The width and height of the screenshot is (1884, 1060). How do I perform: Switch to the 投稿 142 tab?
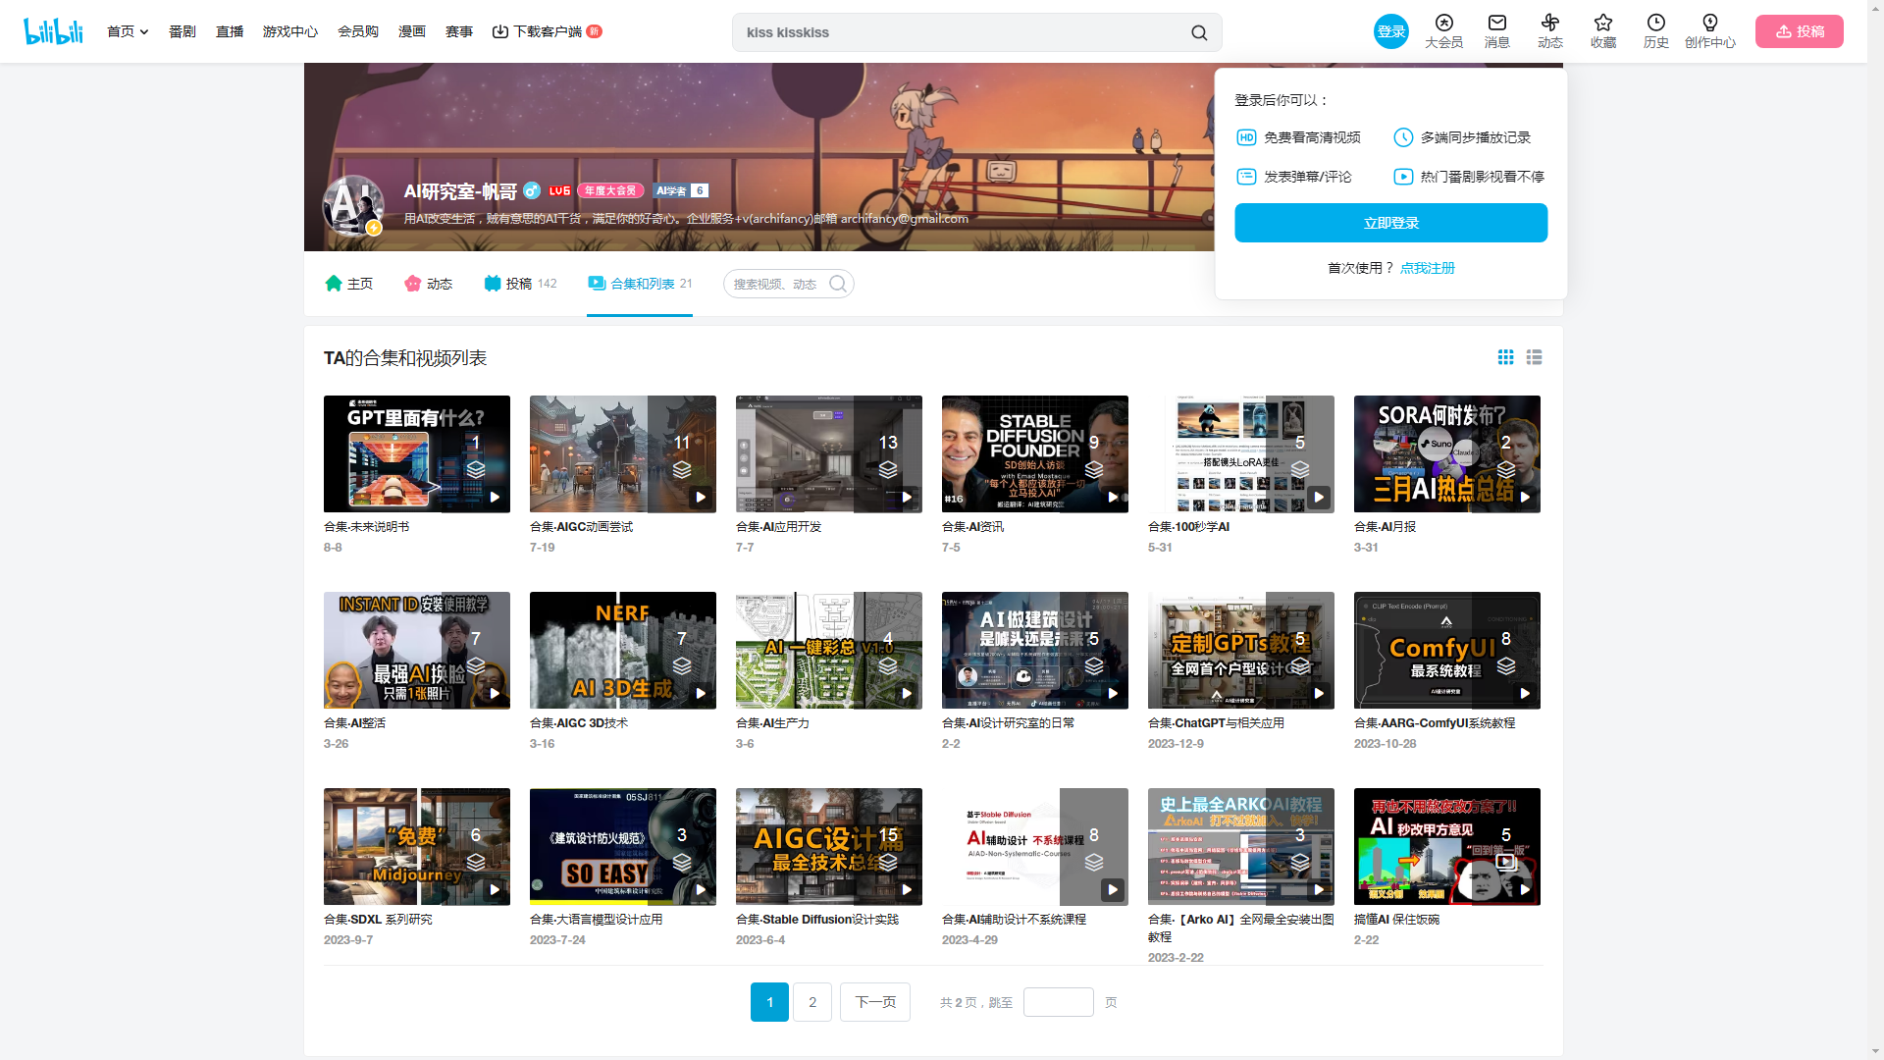pyautogui.click(x=520, y=284)
